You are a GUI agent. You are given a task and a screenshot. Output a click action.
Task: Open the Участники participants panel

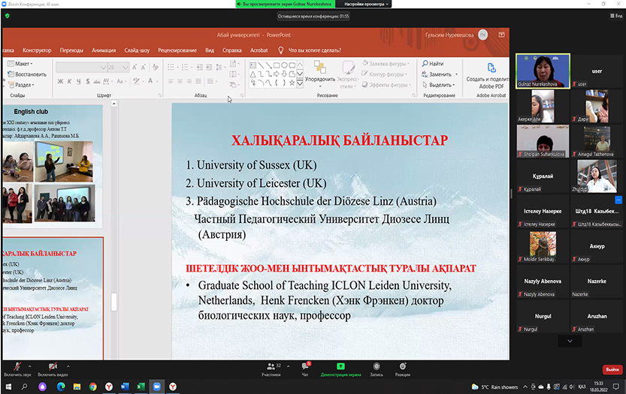[271, 367]
